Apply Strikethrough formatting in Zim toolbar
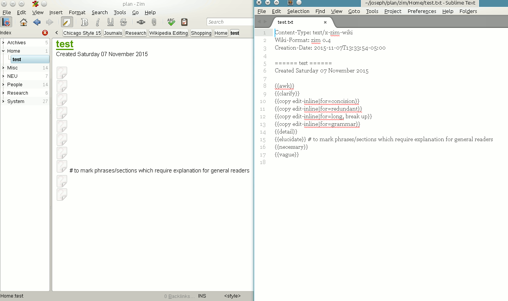This screenshot has width=508, height=301. point(123,22)
